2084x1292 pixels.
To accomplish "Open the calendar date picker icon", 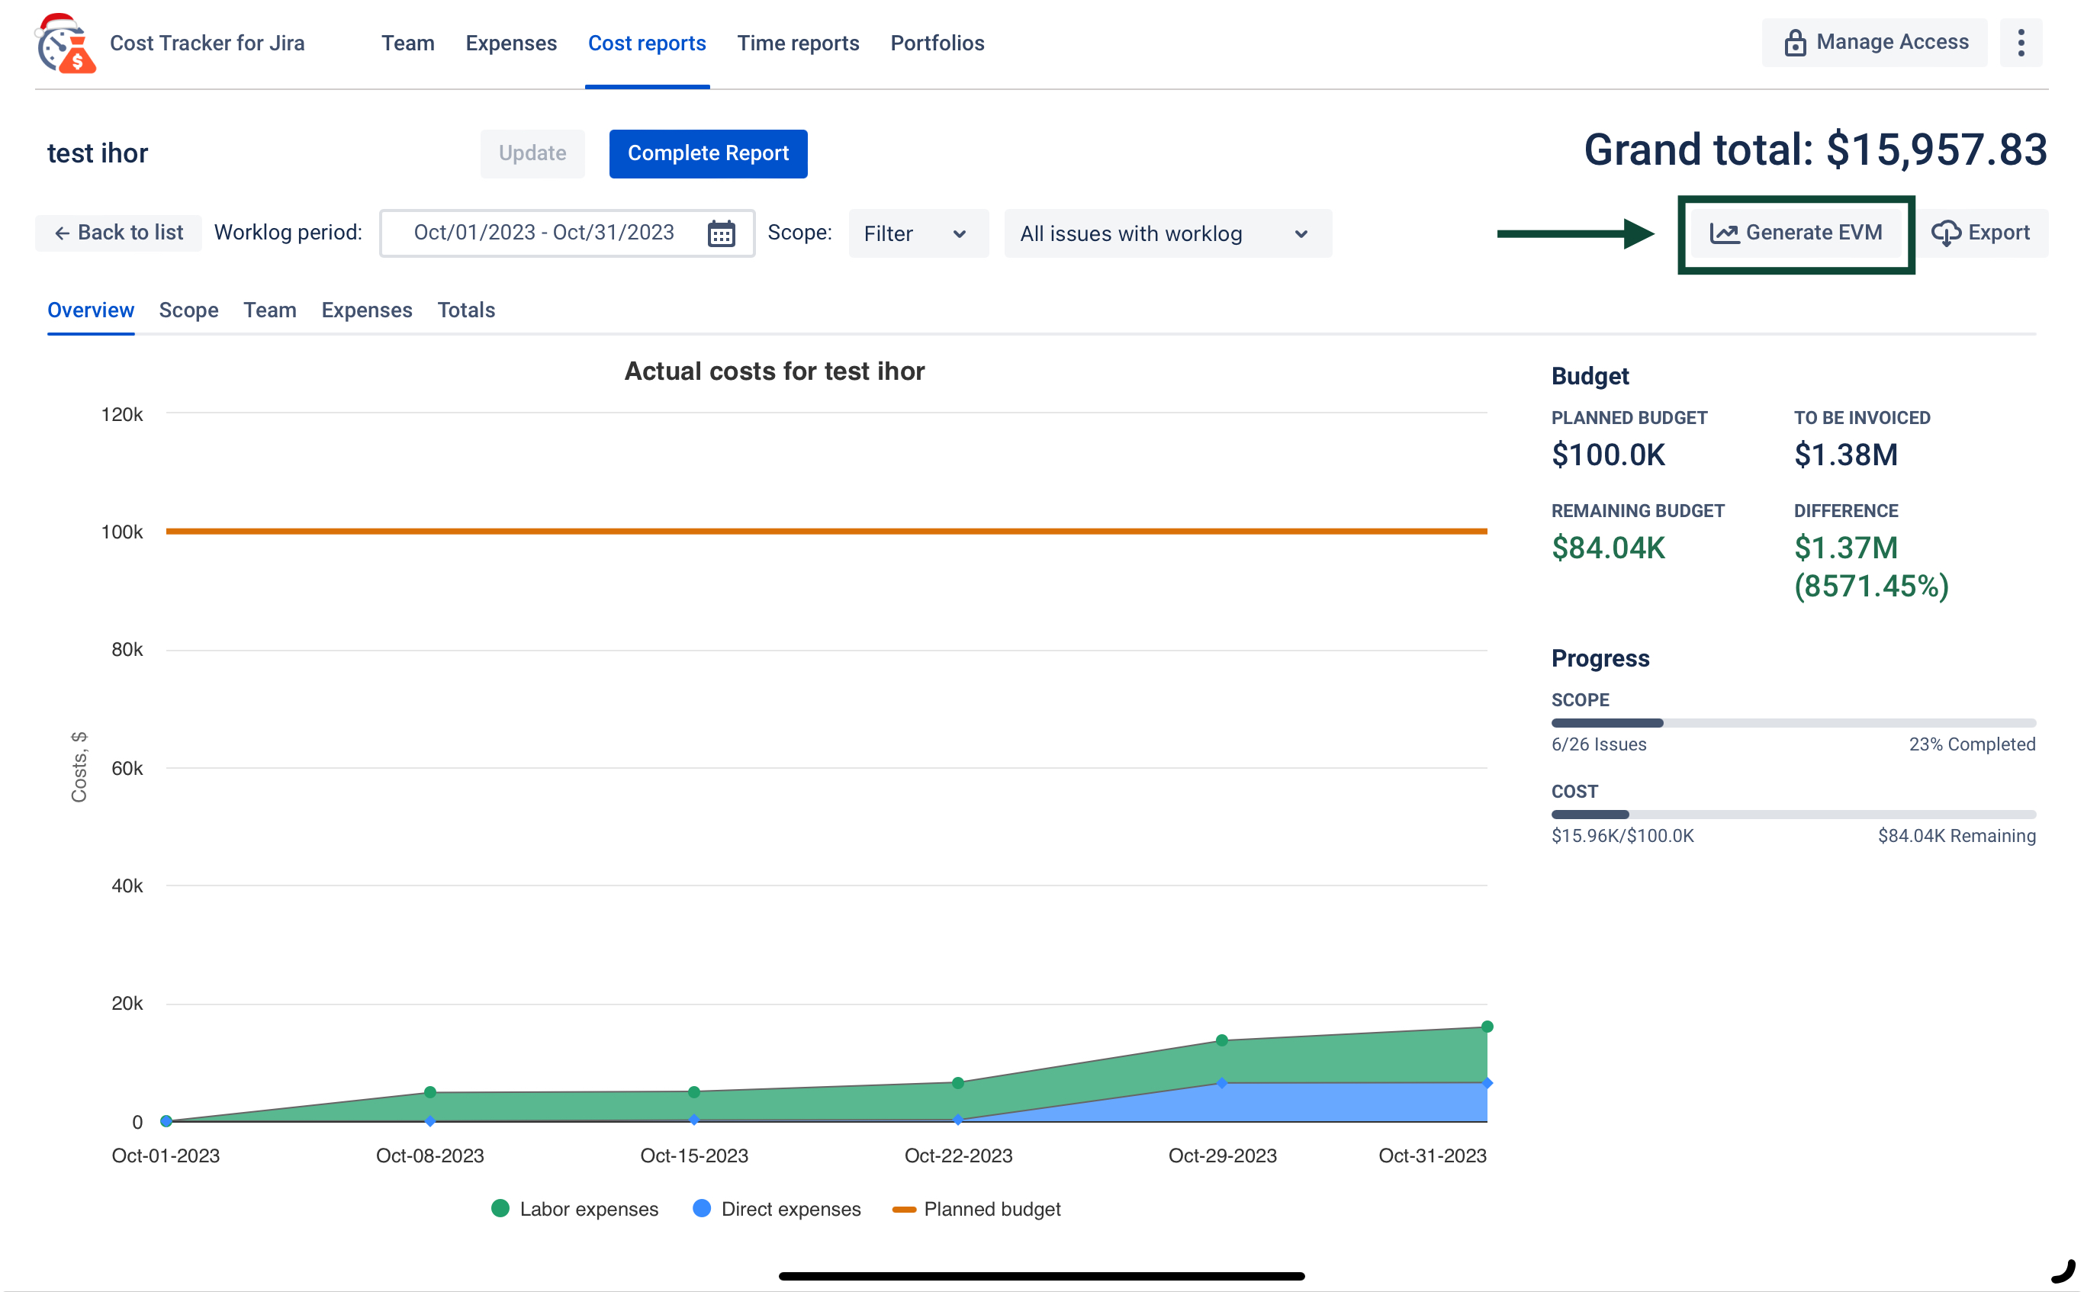I will click(720, 233).
